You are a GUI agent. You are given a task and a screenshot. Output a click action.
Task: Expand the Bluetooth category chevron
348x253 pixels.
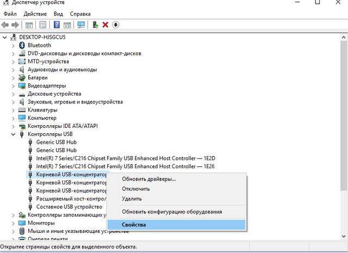[x=13, y=46]
